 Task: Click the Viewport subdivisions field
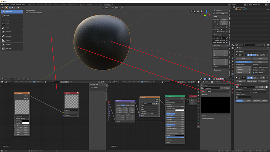(x=243, y=70)
